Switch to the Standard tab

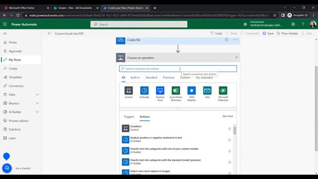click(151, 78)
